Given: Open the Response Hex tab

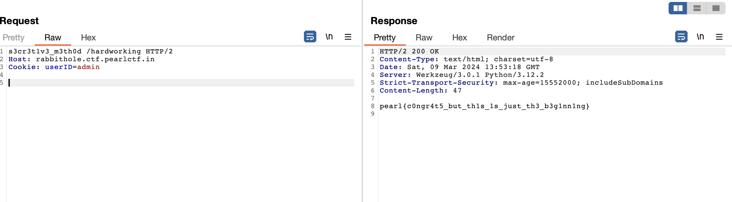Looking at the screenshot, I should [x=459, y=37].
